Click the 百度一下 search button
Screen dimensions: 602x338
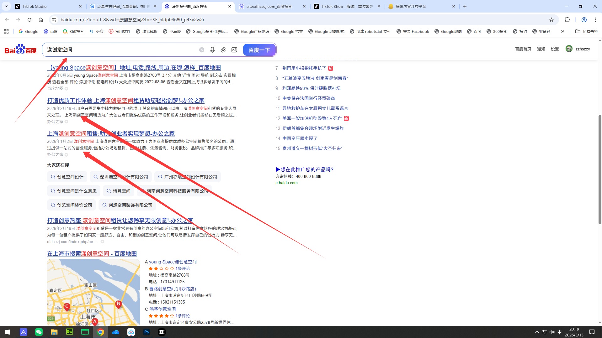(x=259, y=50)
